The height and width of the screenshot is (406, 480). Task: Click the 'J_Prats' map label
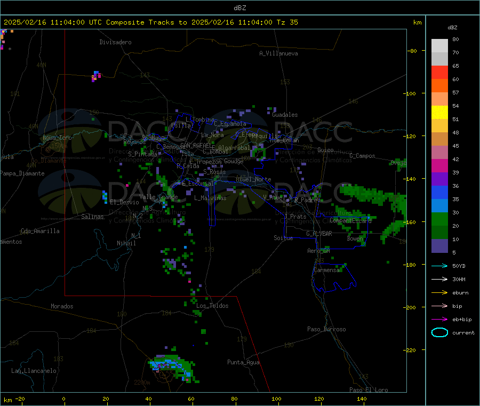[295, 217]
